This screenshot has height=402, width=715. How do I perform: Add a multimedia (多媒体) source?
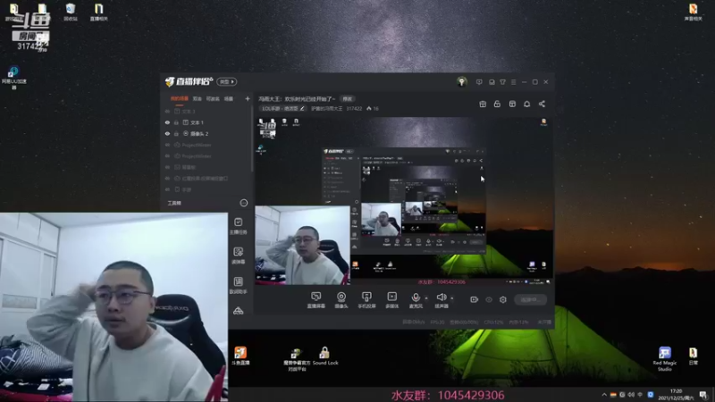(x=391, y=300)
